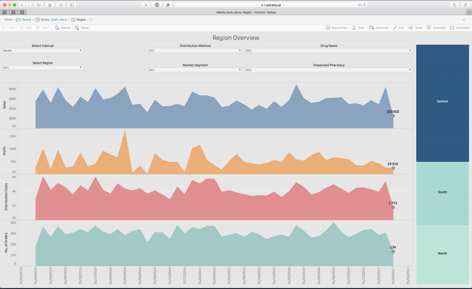The image size is (472, 289).
Task: Click the Subscribe envelope icon
Action: click(372, 28)
